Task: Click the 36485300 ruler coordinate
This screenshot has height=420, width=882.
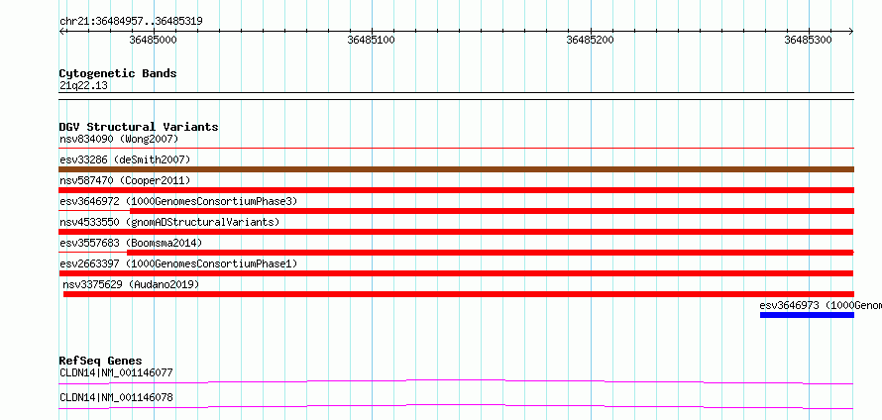Action: [809, 40]
